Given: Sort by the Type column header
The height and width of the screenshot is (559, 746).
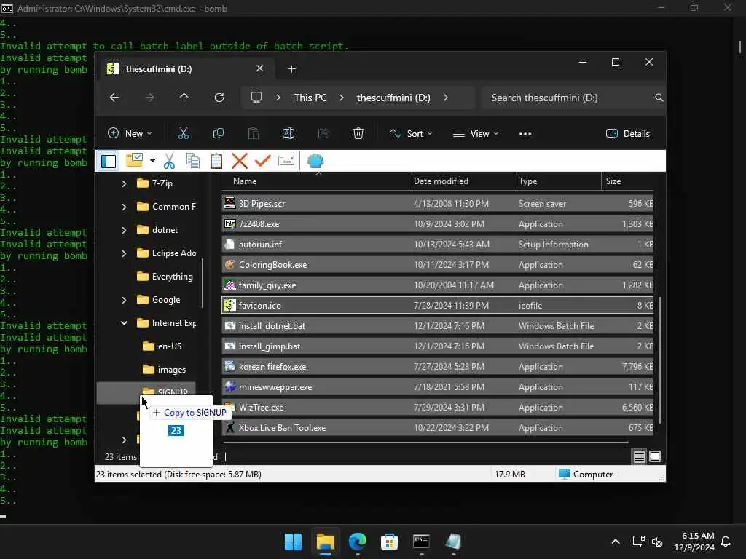Looking at the screenshot, I should tap(557, 181).
